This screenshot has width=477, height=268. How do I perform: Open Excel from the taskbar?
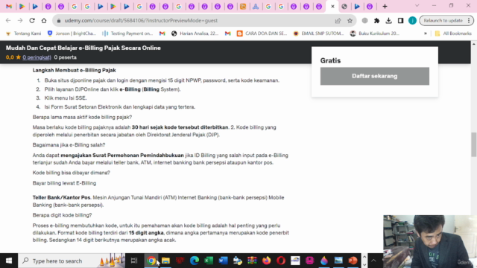(209, 261)
